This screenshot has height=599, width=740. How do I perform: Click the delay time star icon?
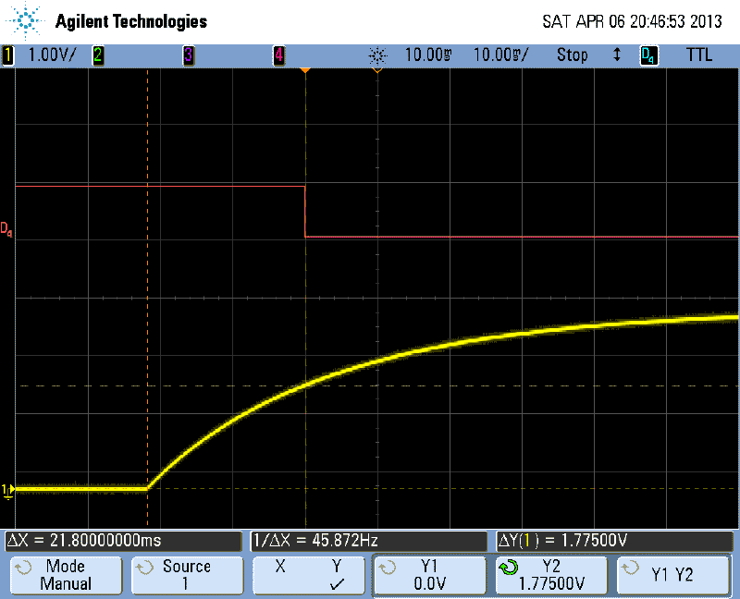click(377, 55)
